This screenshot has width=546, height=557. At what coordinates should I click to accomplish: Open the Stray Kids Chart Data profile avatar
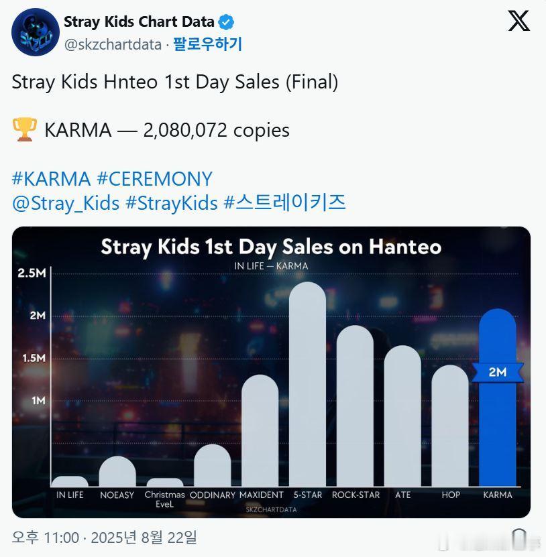[x=35, y=32]
